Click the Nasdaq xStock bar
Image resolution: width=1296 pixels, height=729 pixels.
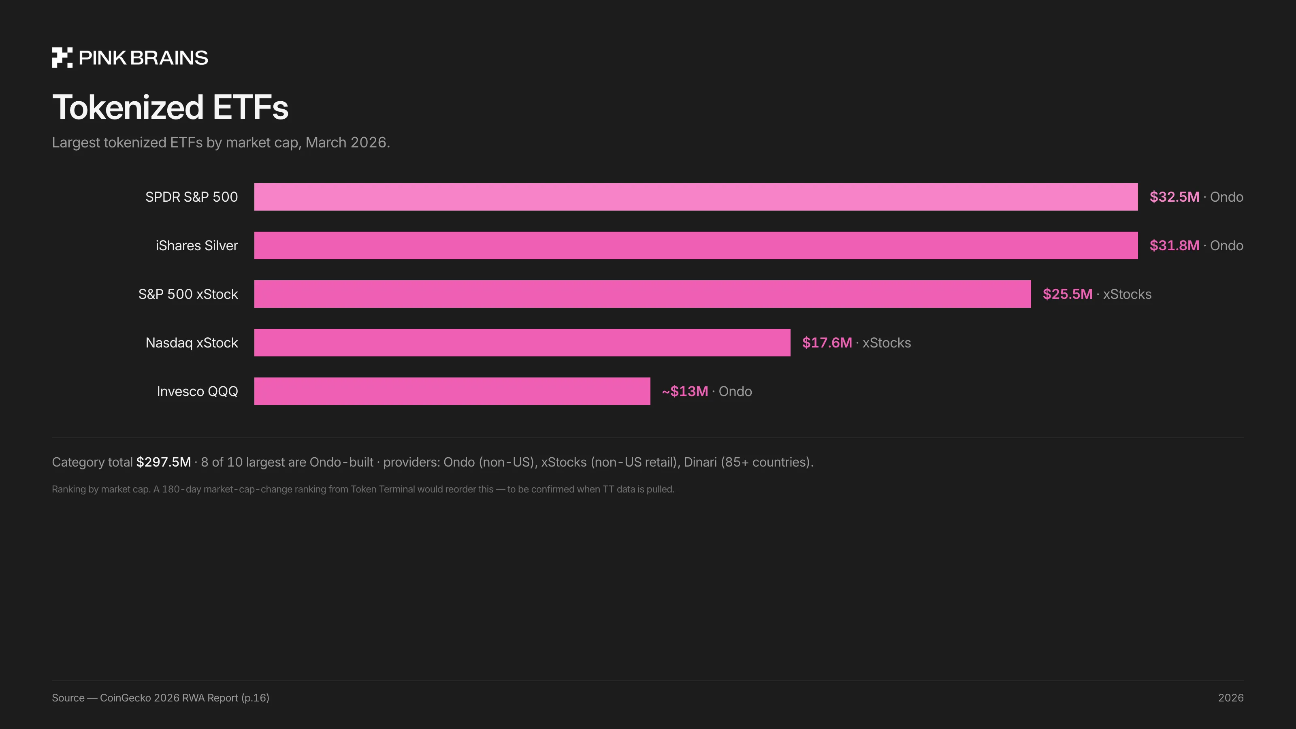[x=522, y=343]
